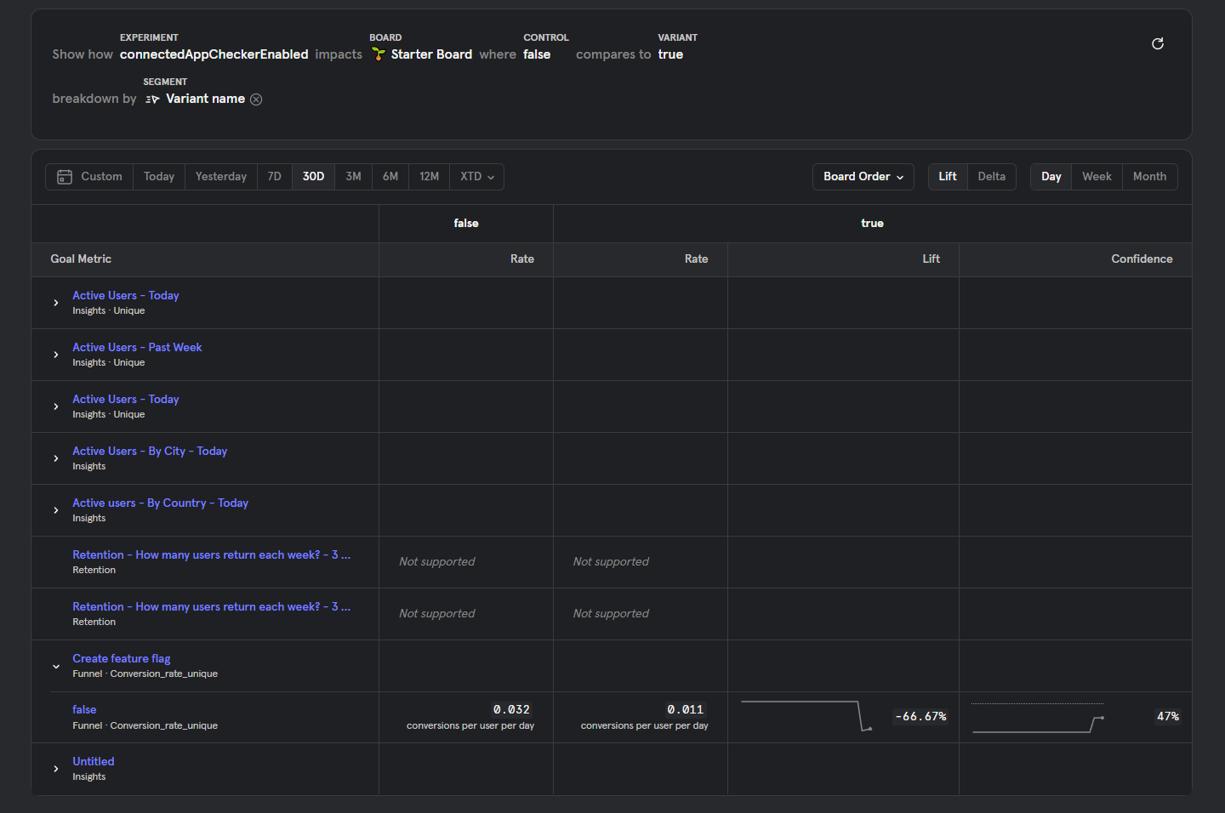This screenshot has width=1225, height=813.
Task: Remove the Variant name segment breakdown
Action: (256, 99)
